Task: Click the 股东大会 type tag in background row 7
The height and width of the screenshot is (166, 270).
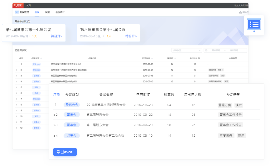Action: click(36, 99)
